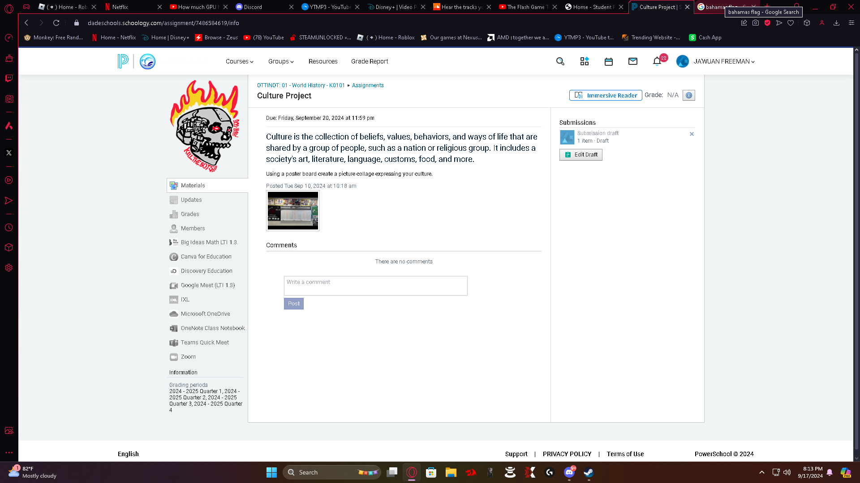Select Materials in the course sidebar
This screenshot has height=483, width=860.
193,186
